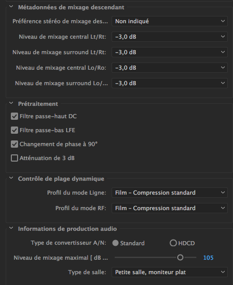Uncheck Filtre passe-bas LFE
Screen dimensions: 233x285
tap(14, 130)
